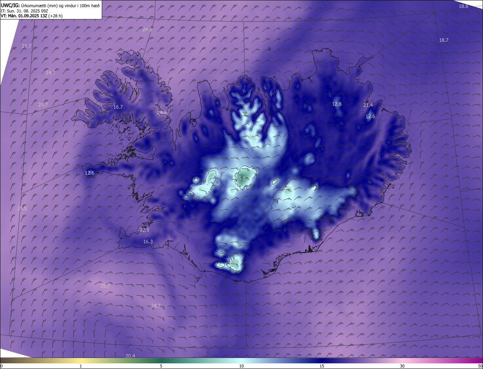Click the colour scale tick label 30
This screenshot has height=369, width=483.
click(x=402, y=366)
